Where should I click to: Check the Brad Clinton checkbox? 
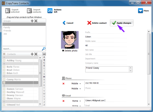pyautogui.click(x=4, y=70)
